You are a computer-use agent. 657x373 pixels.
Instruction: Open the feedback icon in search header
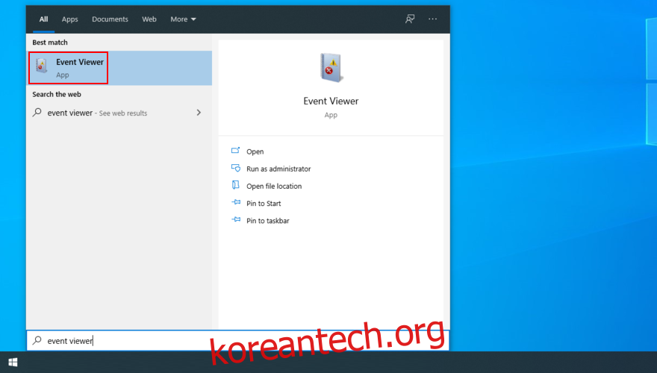(410, 19)
